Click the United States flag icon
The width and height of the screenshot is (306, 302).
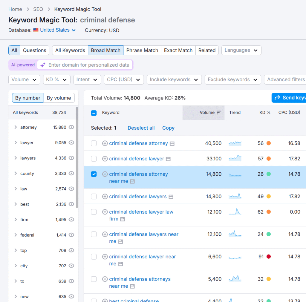(36, 30)
